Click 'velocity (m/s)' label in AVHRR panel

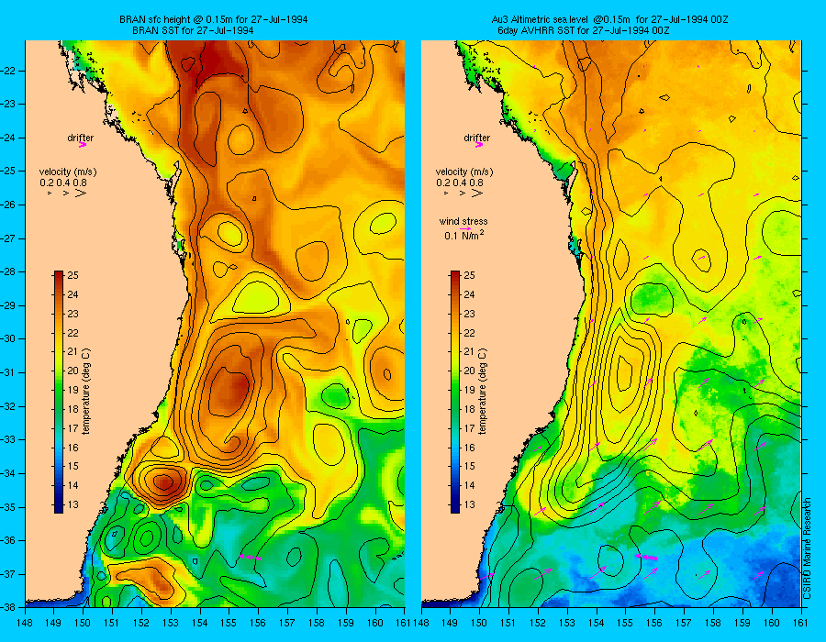[464, 172]
